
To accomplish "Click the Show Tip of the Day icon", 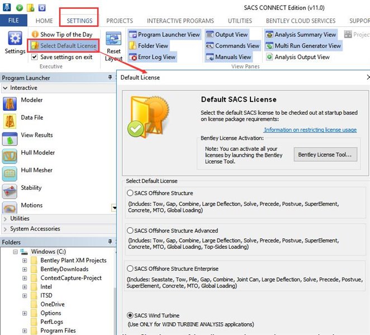I will (x=35, y=34).
